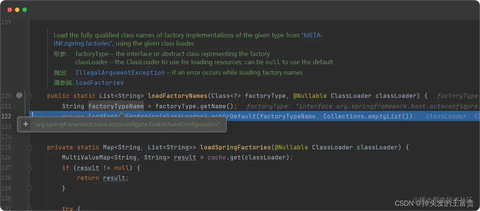
Task: Click the red close window button
Action: 10,10
